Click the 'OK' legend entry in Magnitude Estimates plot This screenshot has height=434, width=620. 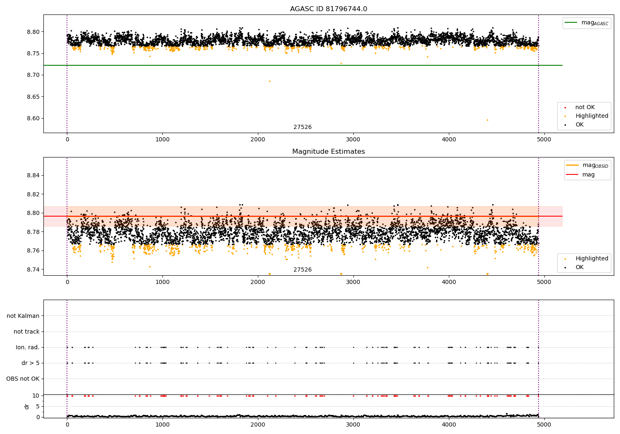tap(579, 267)
